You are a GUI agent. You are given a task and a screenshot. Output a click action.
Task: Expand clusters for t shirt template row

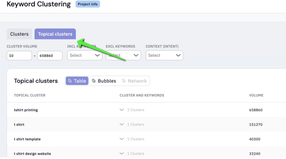pyautogui.click(x=122, y=139)
